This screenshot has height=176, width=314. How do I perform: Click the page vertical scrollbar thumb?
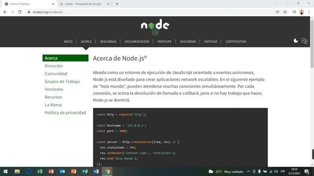[312, 44]
